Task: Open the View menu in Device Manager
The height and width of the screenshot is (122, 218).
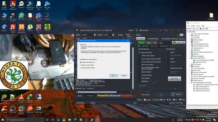Action: point(198,26)
